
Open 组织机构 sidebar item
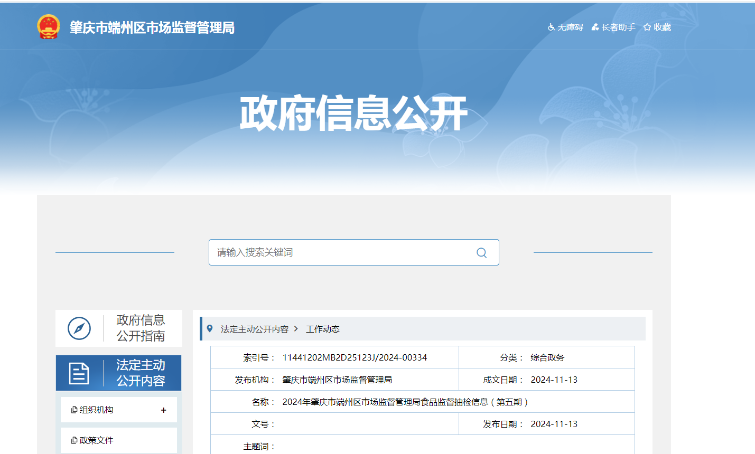click(x=119, y=410)
